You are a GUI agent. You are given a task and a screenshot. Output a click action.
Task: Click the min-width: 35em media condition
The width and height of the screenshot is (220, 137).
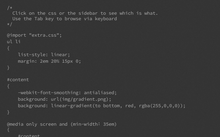[93, 124]
